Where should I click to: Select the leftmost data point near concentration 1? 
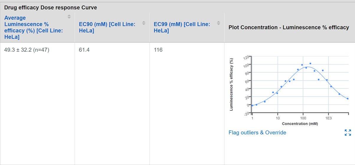[x=252, y=105]
